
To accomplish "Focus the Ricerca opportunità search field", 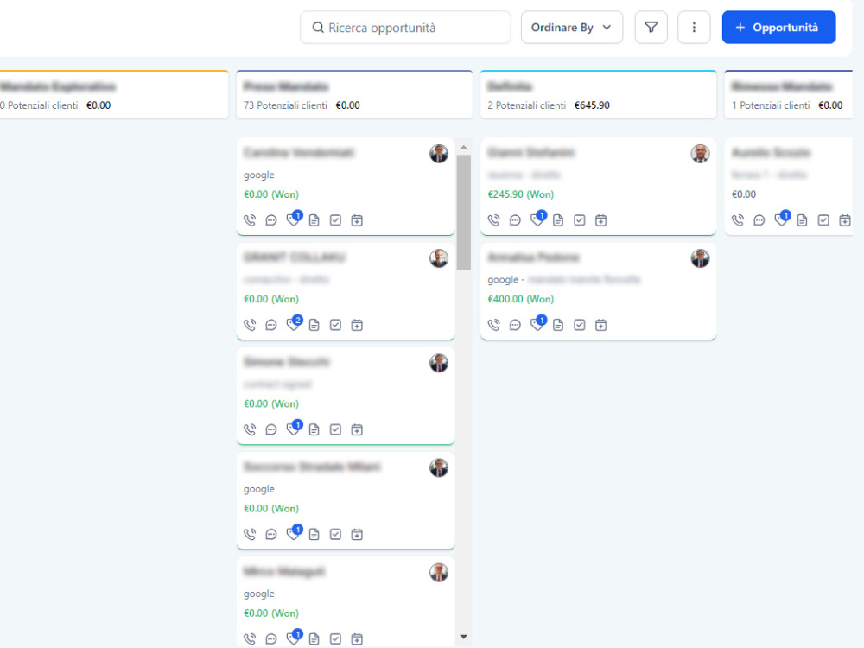I will (405, 28).
